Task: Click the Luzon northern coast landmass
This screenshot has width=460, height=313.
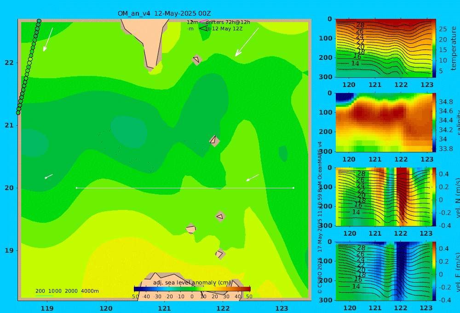Action: tap(191, 286)
